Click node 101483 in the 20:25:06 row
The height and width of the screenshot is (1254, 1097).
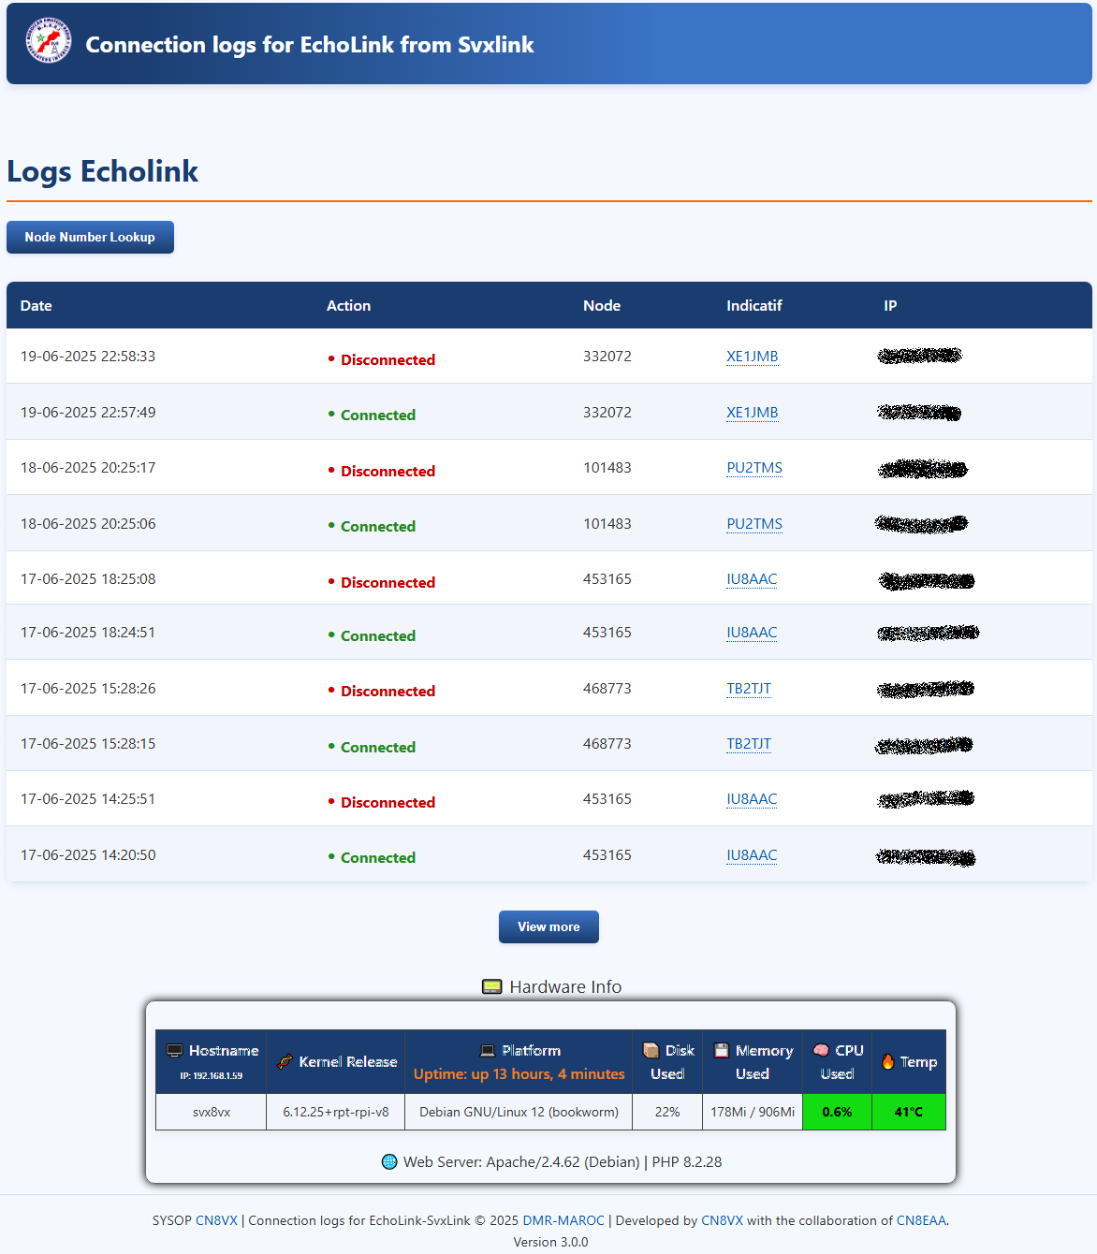pos(607,524)
